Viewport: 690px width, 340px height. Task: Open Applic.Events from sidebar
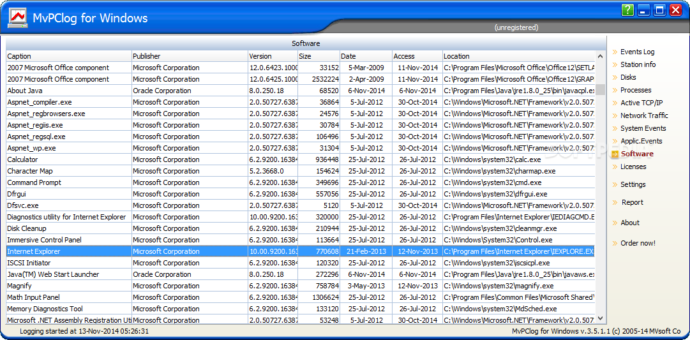(x=641, y=141)
